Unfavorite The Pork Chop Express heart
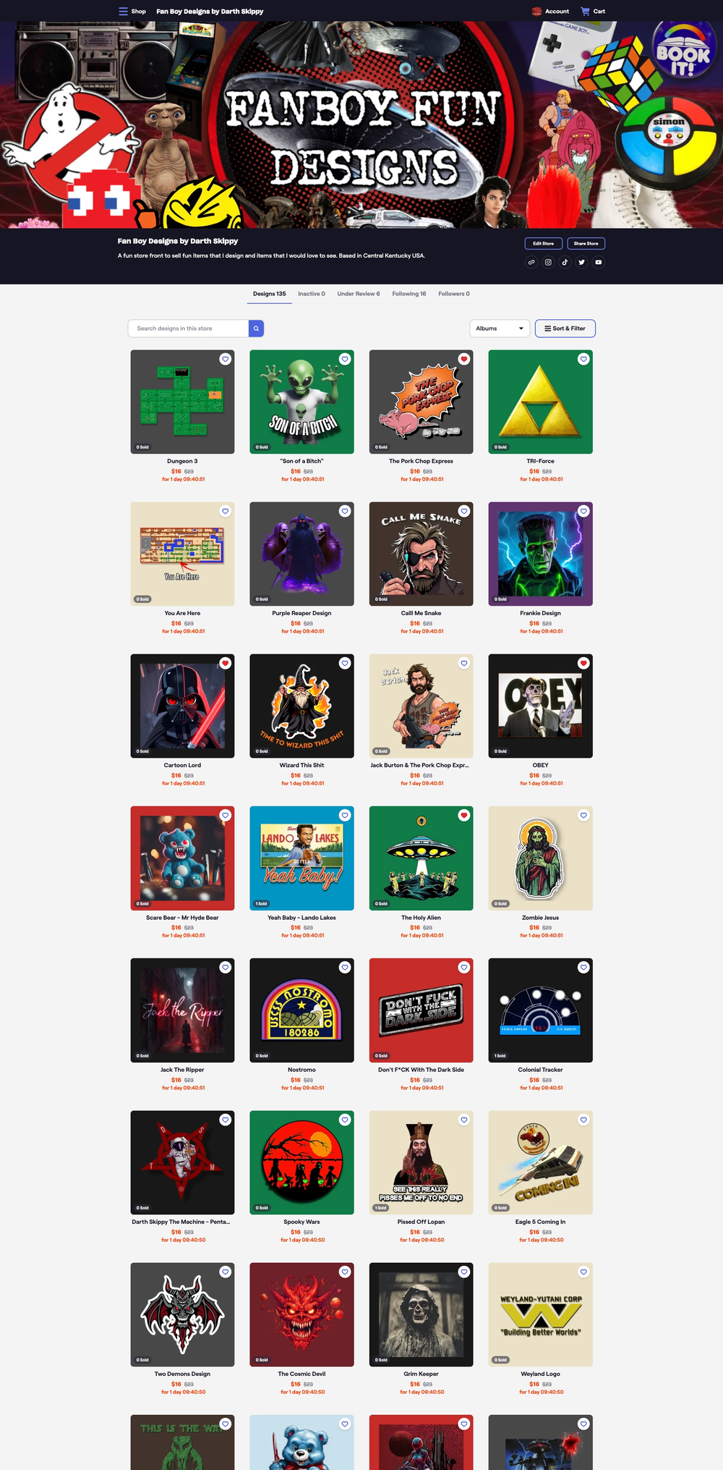Viewport: 723px width, 1470px height. pos(464,359)
